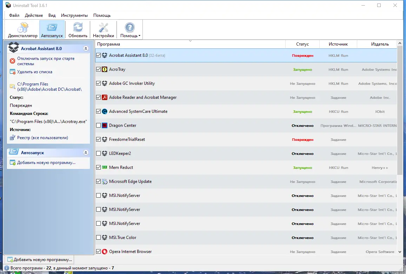406x274 pixels.
Task: Click the Advanced SystemCare Ultimate icon
Action: click(105, 111)
